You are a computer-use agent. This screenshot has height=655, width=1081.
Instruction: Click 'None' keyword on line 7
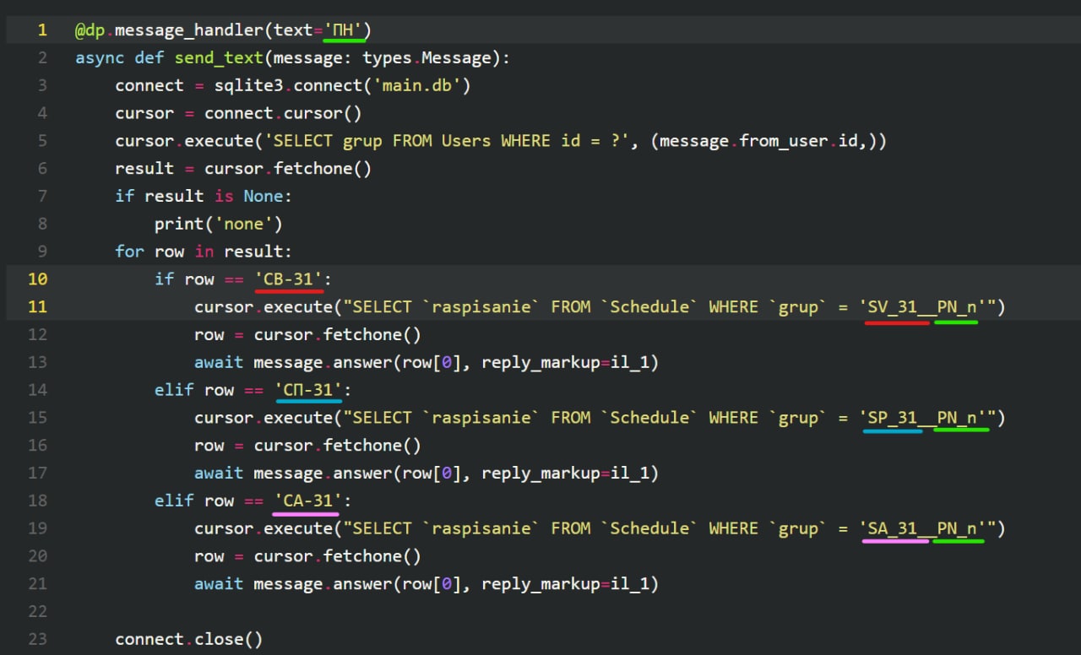[263, 196]
